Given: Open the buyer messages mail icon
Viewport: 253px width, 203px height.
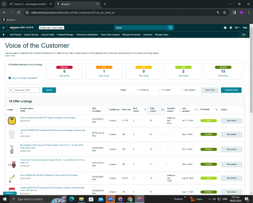Looking at the screenshot, I should click(225, 27).
